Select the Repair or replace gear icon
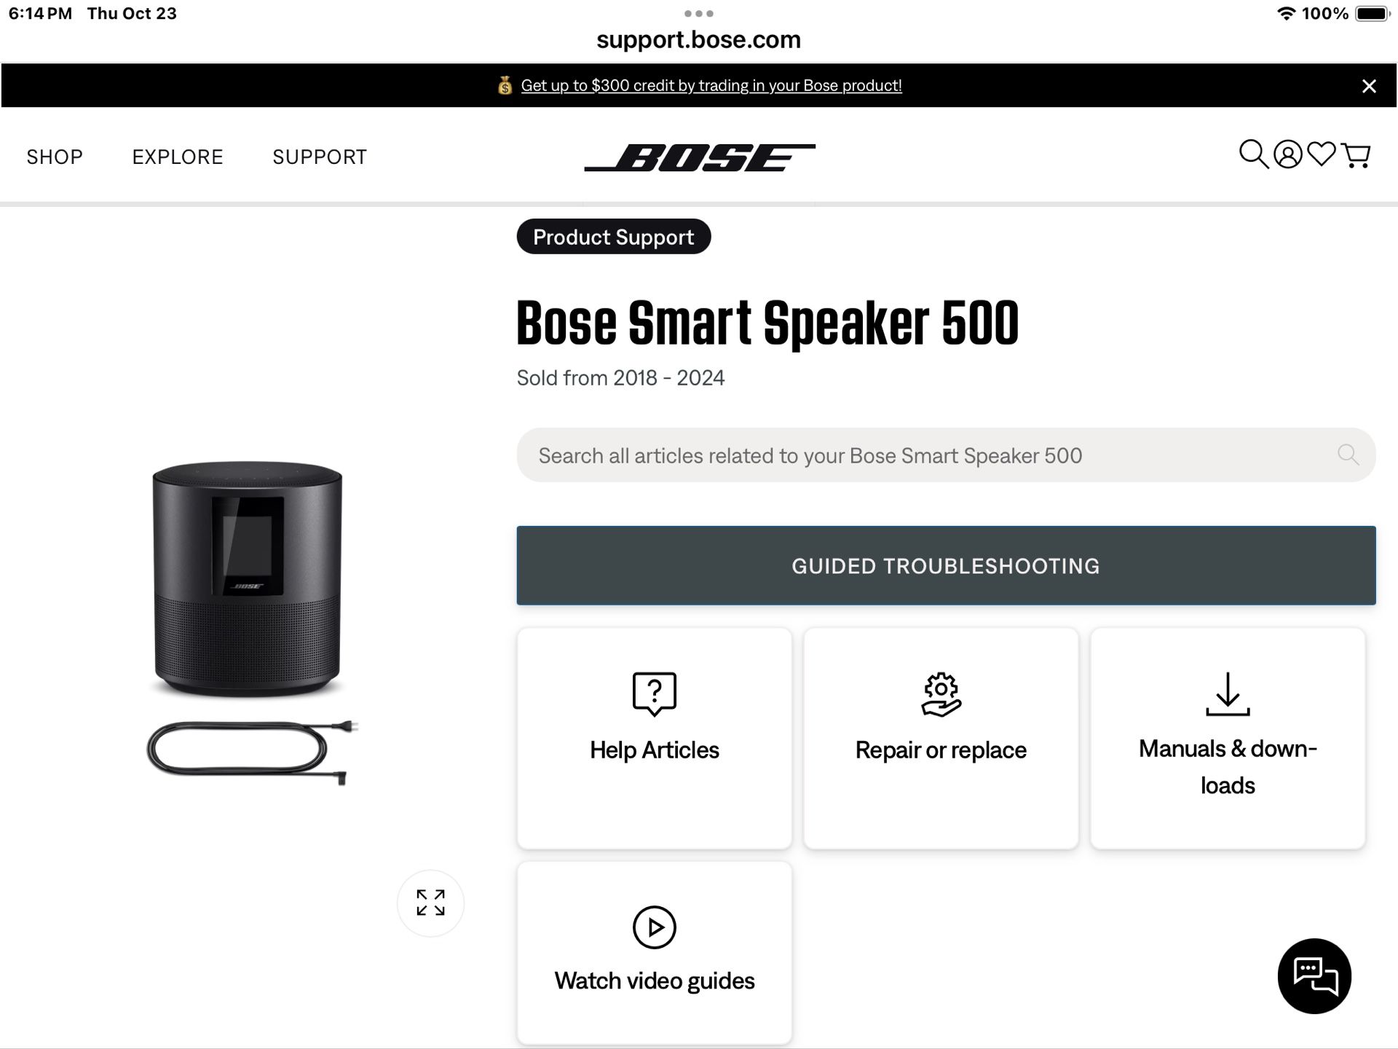Viewport: 1398px width, 1049px height. pyautogui.click(x=940, y=693)
